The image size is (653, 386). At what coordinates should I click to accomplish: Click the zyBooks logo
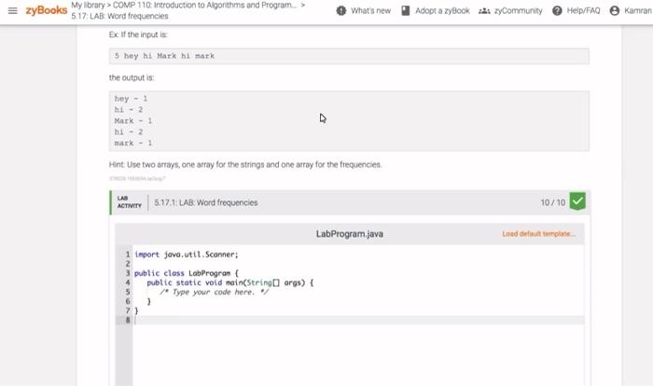47,10
